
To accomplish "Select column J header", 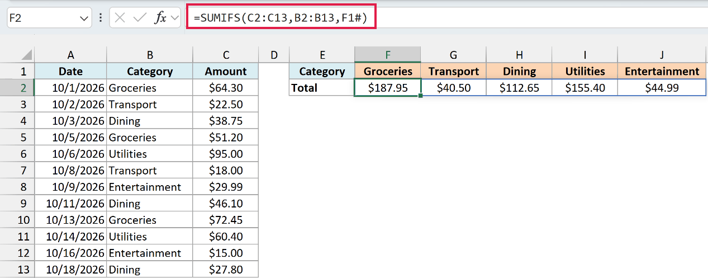I will (662, 55).
